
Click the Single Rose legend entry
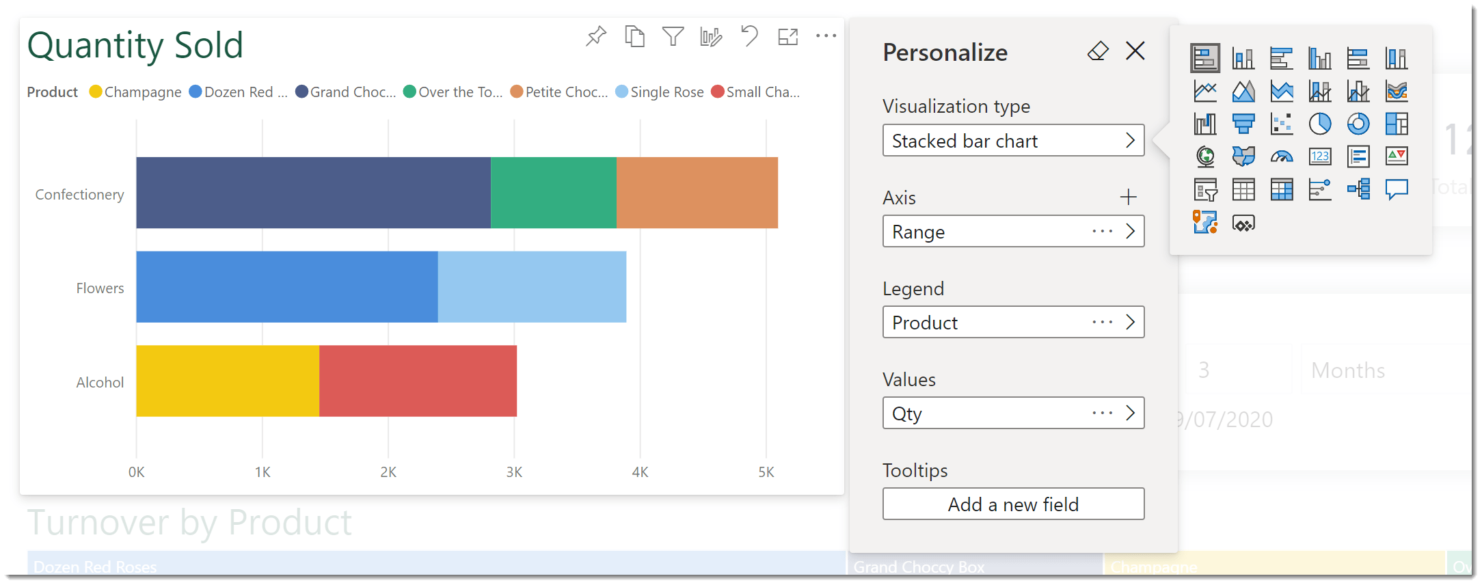(x=660, y=92)
